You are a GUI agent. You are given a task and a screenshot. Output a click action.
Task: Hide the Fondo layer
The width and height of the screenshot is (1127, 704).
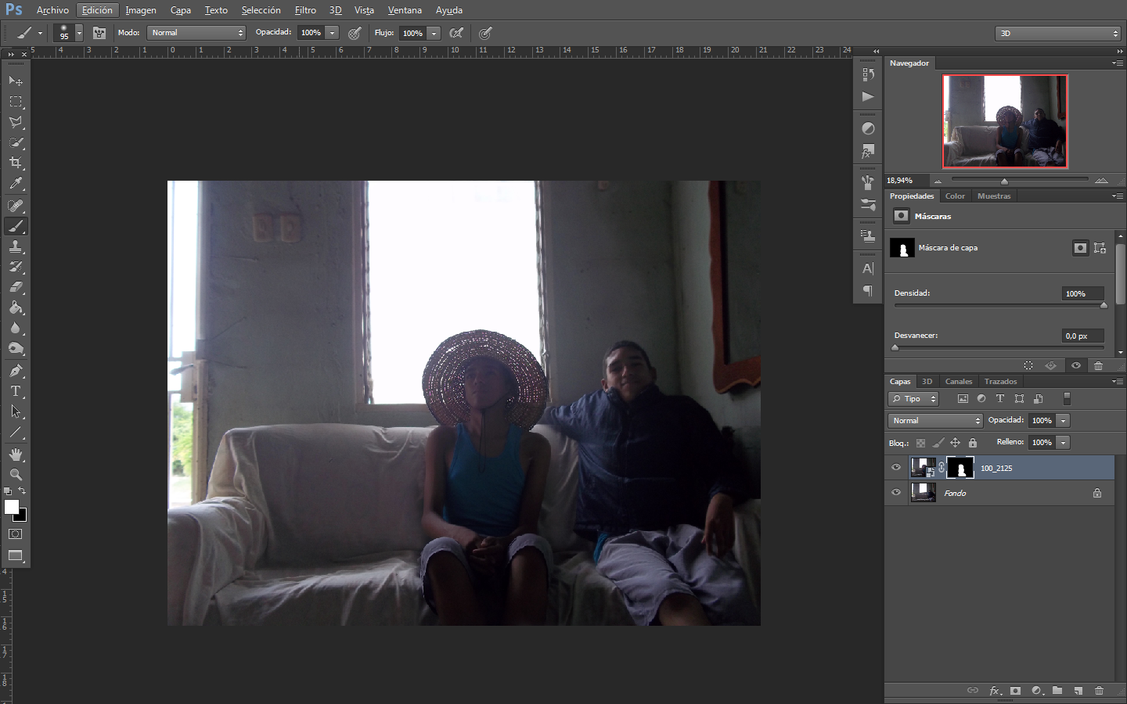click(x=896, y=493)
